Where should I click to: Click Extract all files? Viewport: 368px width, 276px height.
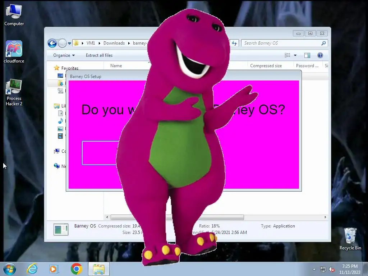99,55
